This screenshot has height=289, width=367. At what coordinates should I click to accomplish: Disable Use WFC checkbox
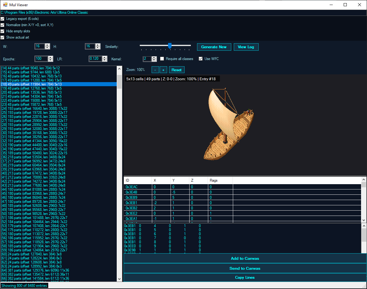[200, 59]
